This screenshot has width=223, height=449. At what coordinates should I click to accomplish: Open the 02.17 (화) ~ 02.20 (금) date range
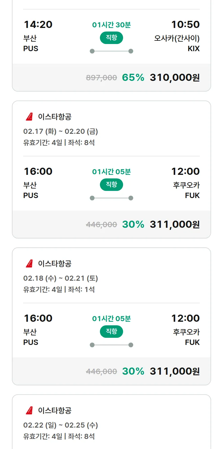[61, 131]
